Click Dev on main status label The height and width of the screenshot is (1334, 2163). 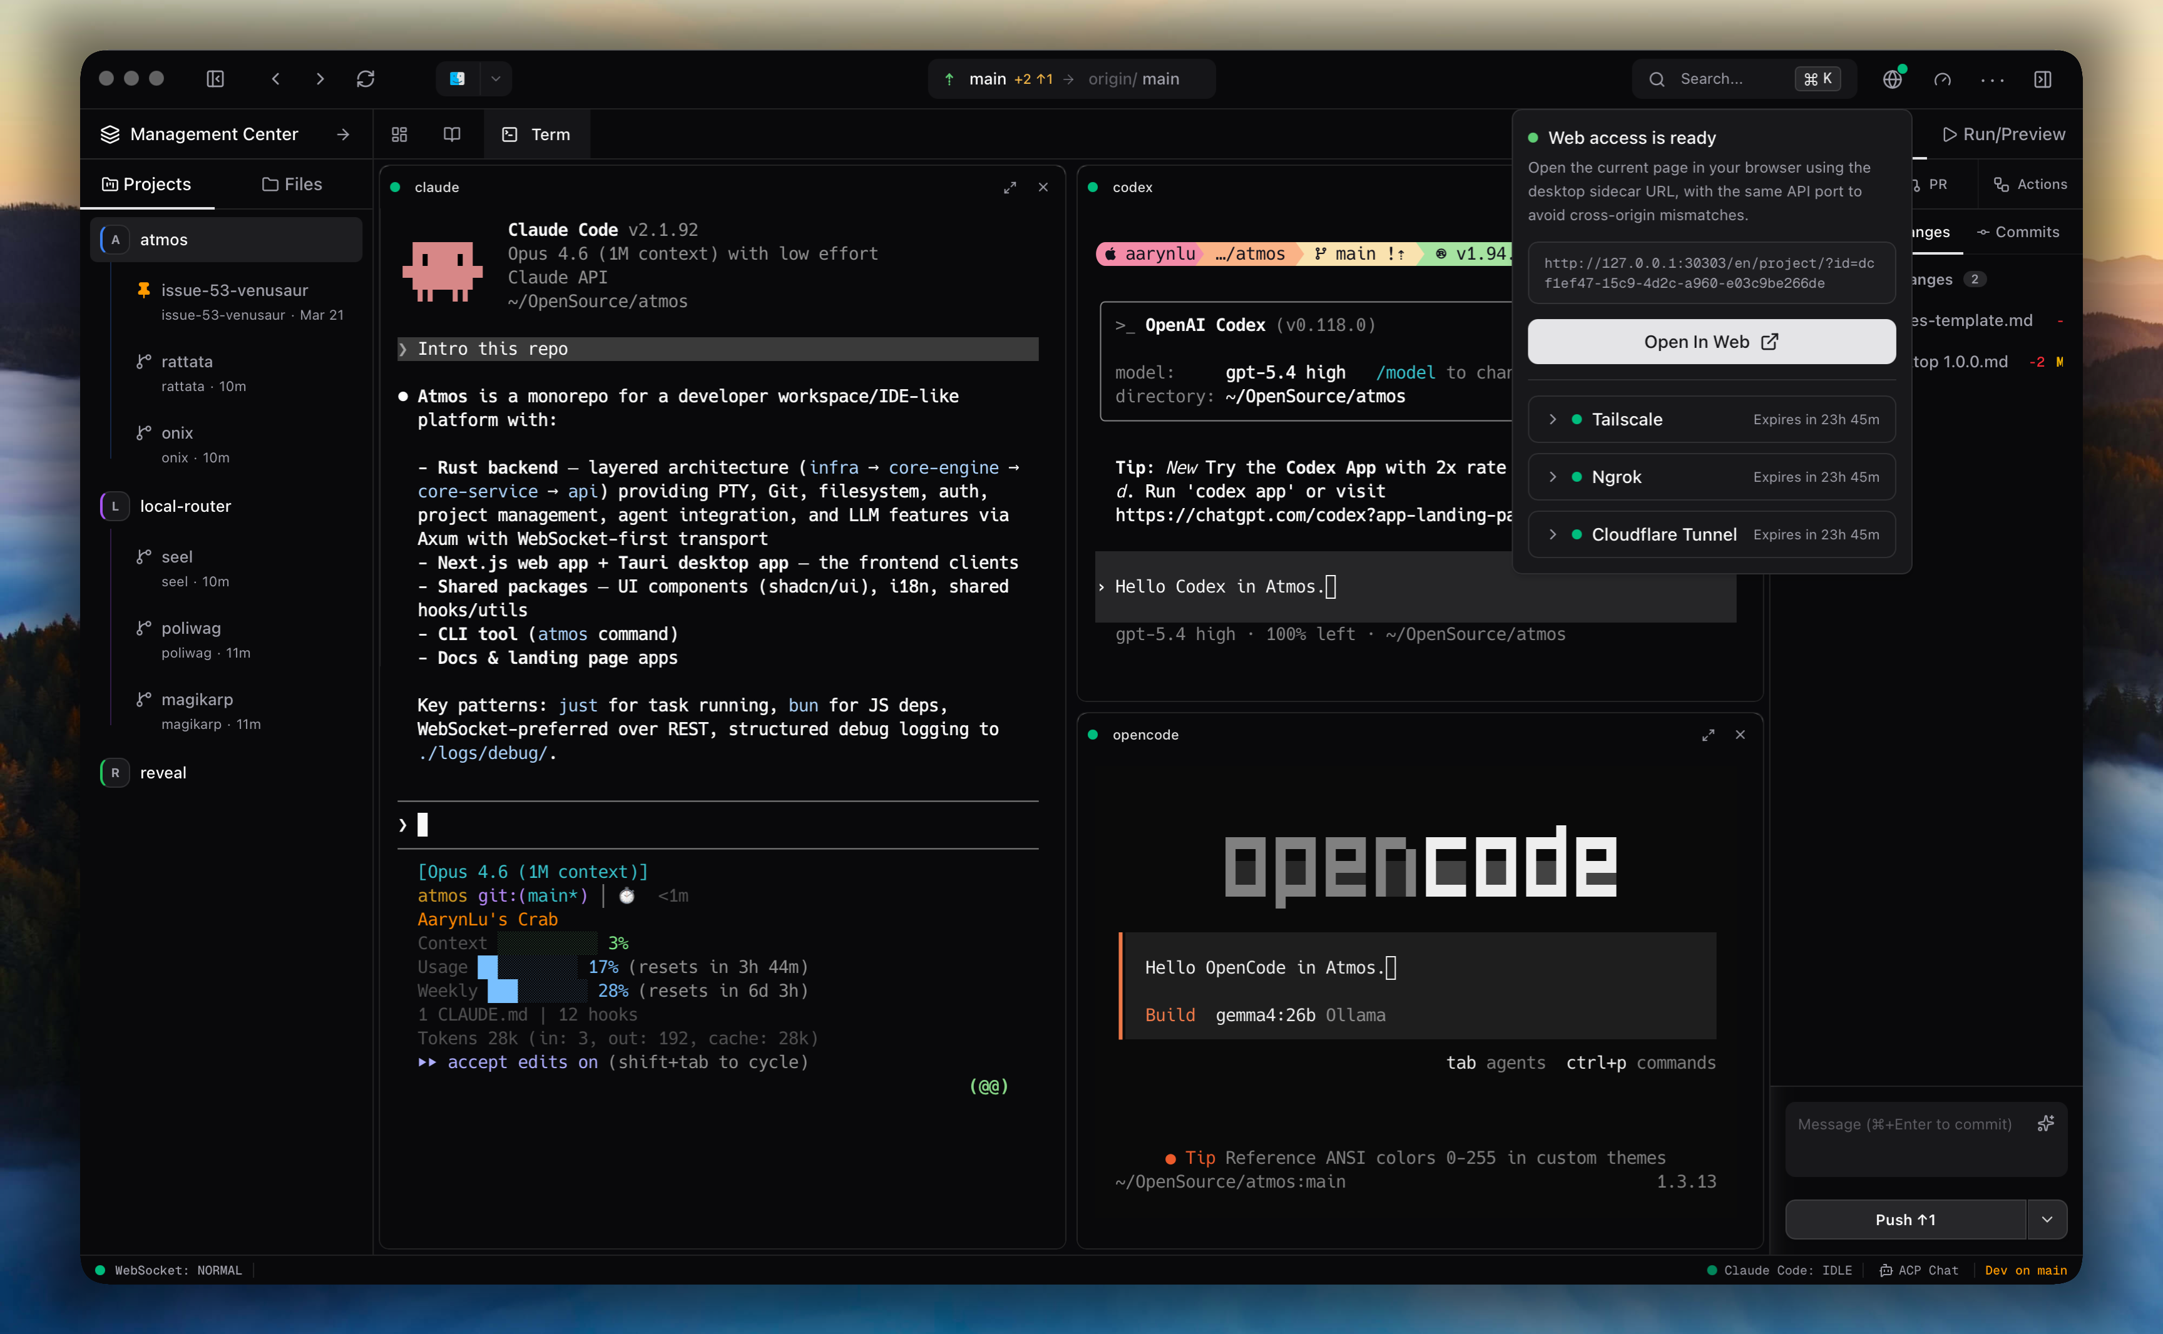(2025, 1270)
